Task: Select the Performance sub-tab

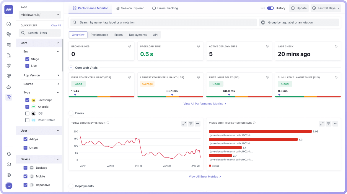Action: [x=99, y=35]
